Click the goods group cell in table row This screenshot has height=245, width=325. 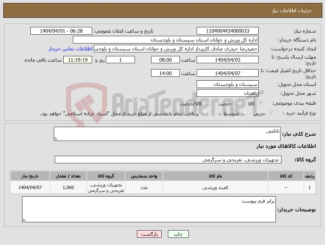pyautogui.click(x=106, y=187)
